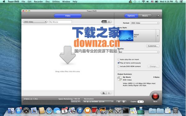Click the Time Machine menu bar icon
This screenshot has height=116, width=186.
tap(135, 2)
